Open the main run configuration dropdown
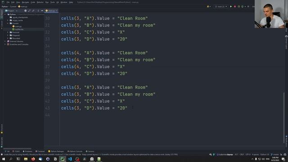Viewport: 288px width, 162px height. click(221, 6)
